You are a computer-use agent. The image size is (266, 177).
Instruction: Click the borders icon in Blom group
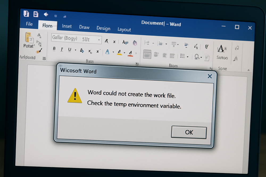[207, 58]
